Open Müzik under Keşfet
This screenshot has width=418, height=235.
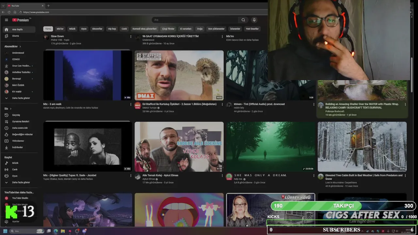click(18, 163)
